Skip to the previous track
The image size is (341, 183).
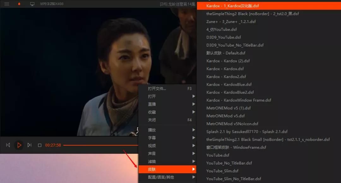[x=8, y=145]
